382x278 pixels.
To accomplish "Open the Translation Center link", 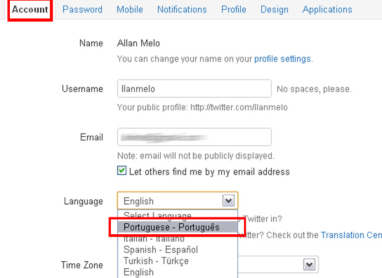I will click(x=351, y=235).
